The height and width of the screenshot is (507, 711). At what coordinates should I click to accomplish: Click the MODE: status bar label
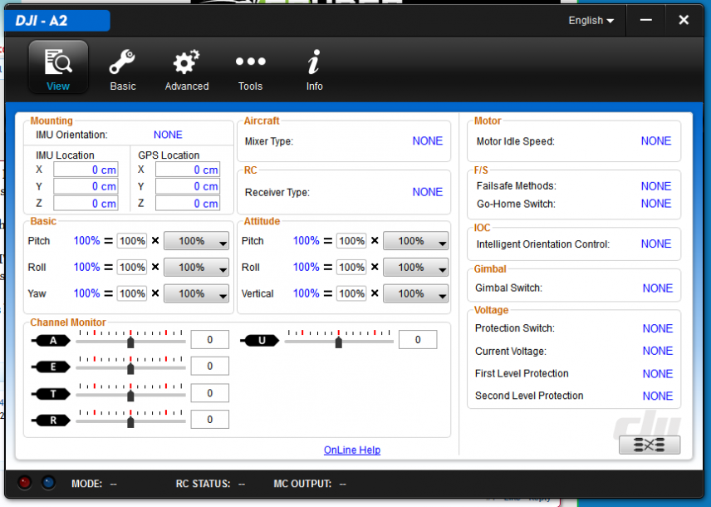point(86,484)
